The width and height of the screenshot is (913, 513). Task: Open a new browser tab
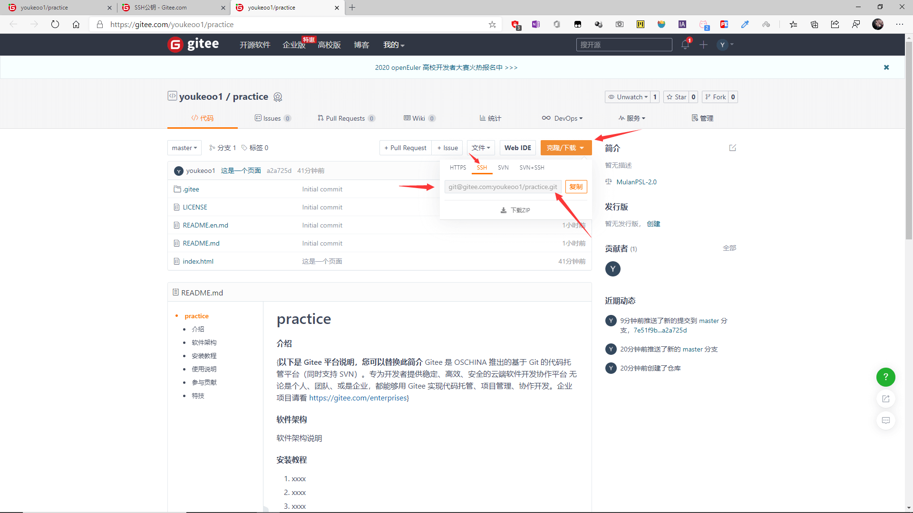pyautogui.click(x=352, y=7)
